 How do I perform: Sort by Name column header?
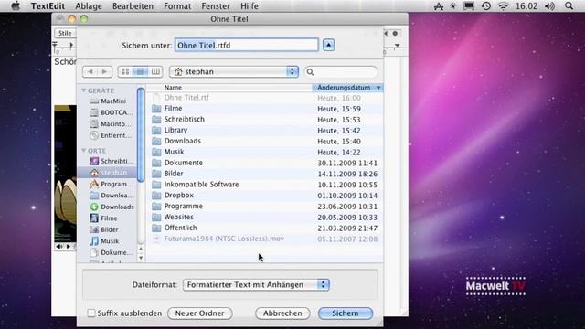point(229,88)
